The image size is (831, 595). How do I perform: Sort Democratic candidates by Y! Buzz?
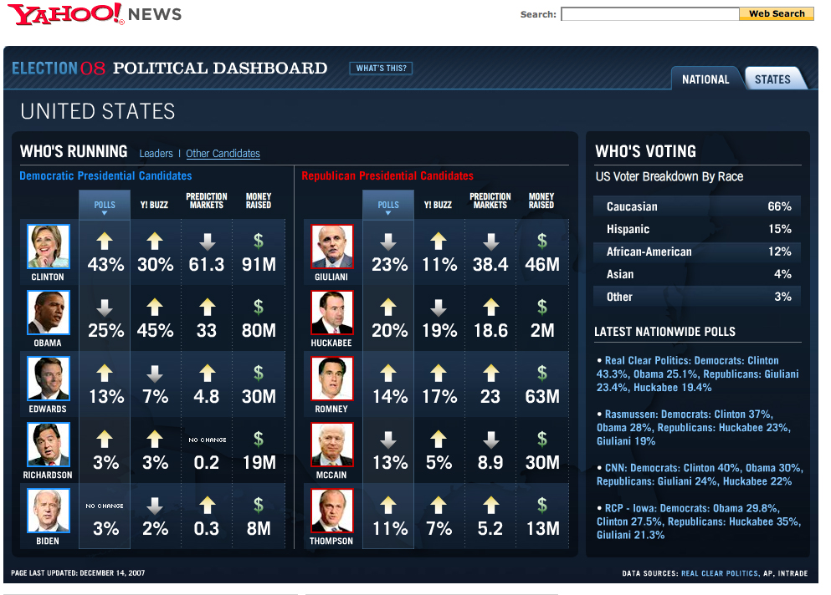pos(154,205)
